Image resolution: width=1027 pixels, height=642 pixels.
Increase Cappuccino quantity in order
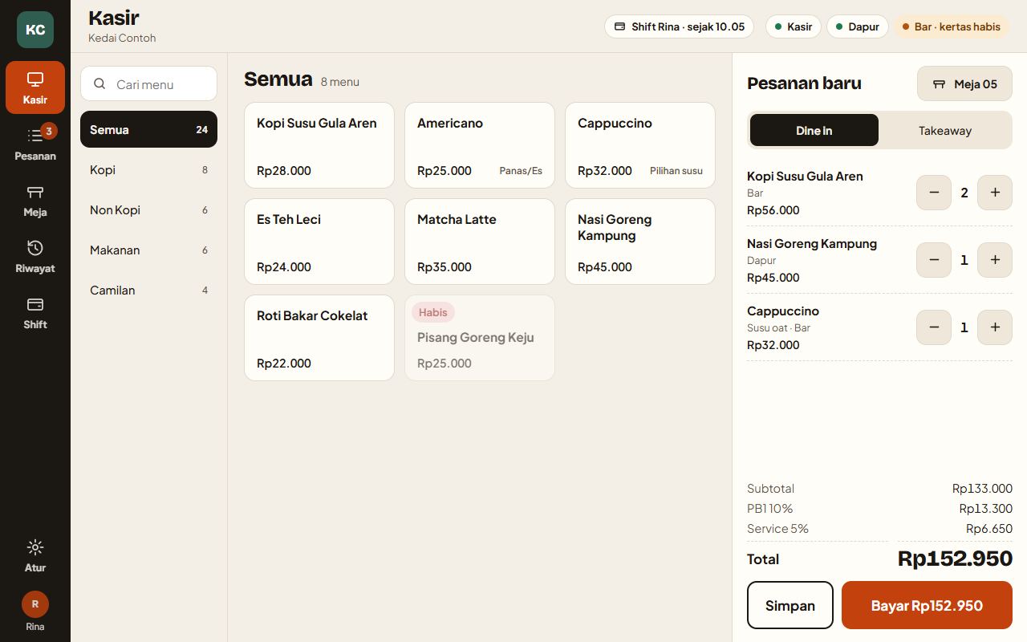tap(995, 327)
